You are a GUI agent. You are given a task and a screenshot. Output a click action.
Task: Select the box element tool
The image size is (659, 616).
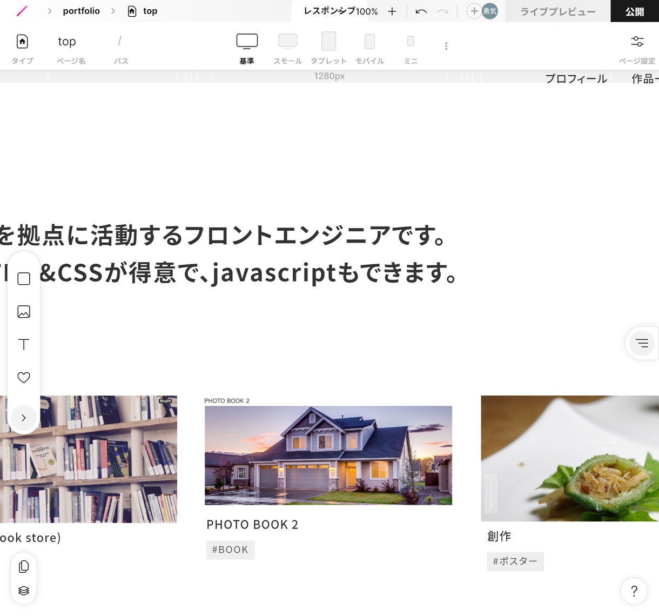(x=24, y=279)
